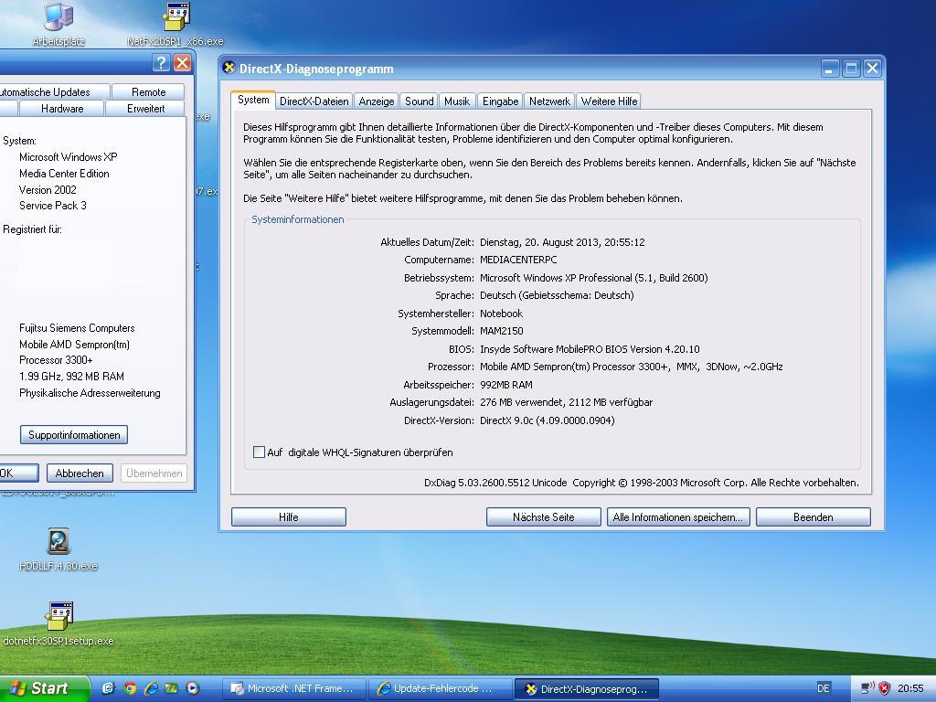
Task: Click the DirectX title bar icon
Action: (x=229, y=68)
